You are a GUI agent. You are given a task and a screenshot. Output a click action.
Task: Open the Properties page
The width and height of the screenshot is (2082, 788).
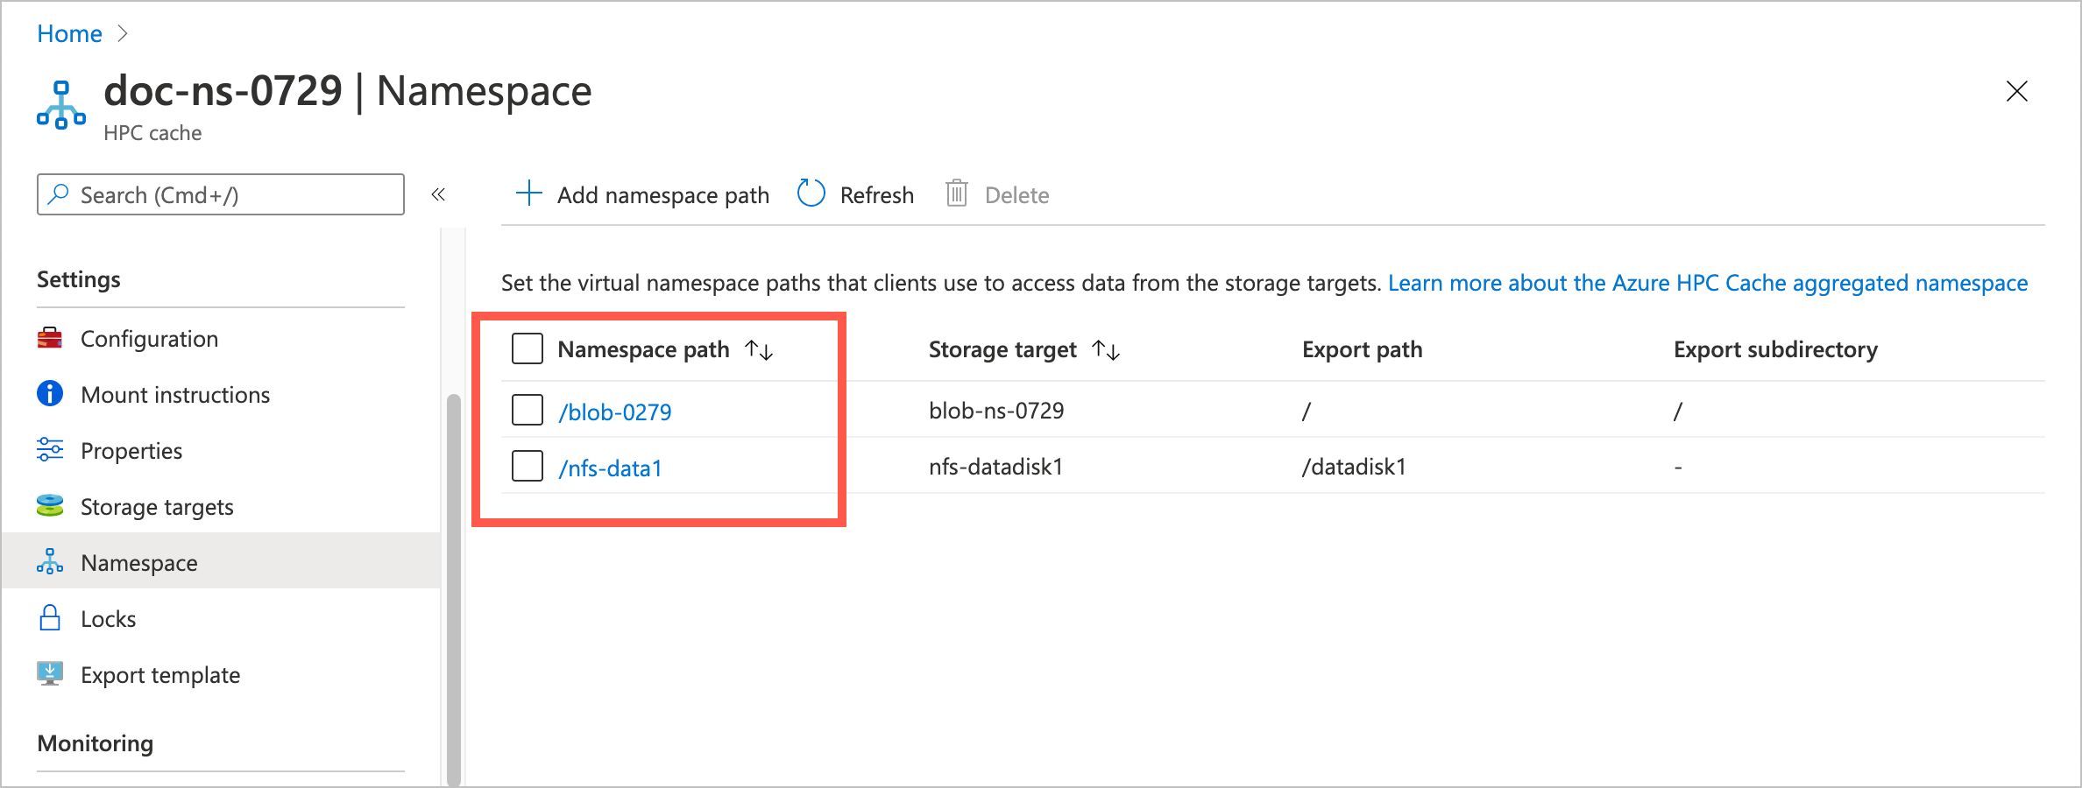pyautogui.click(x=131, y=451)
